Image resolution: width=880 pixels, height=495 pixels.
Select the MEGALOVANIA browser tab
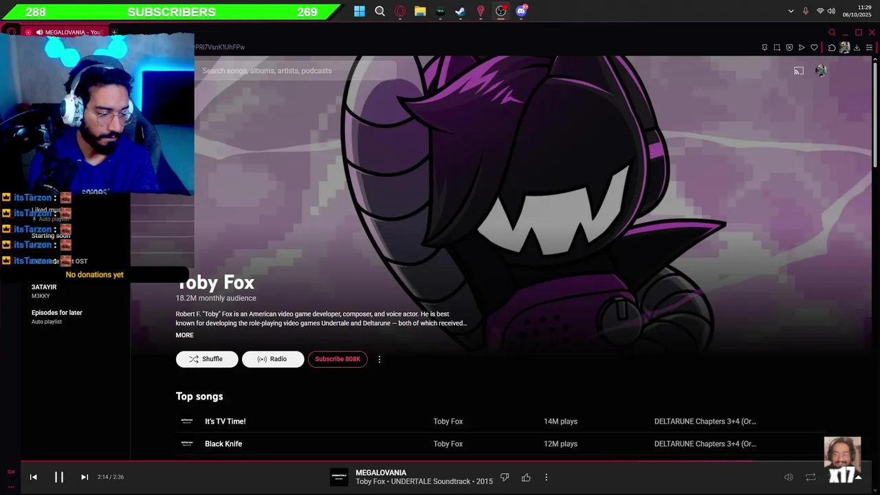69,32
